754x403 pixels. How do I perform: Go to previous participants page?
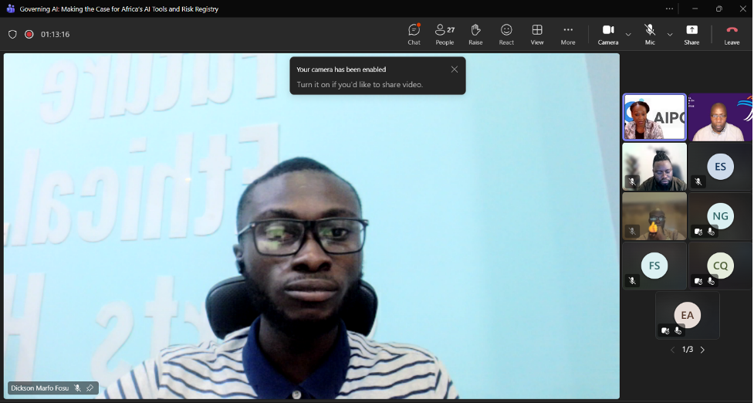[x=672, y=350]
